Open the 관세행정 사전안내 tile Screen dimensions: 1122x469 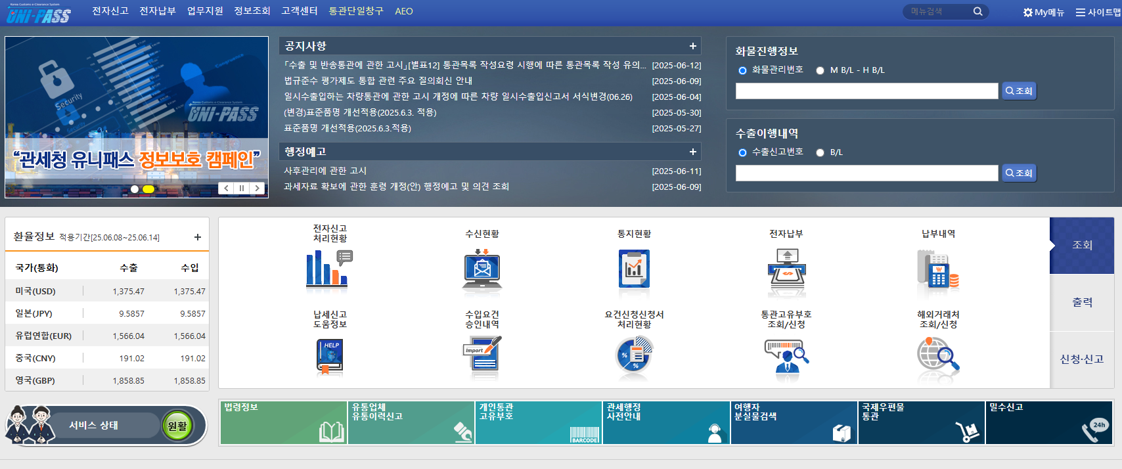(x=666, y=422)
